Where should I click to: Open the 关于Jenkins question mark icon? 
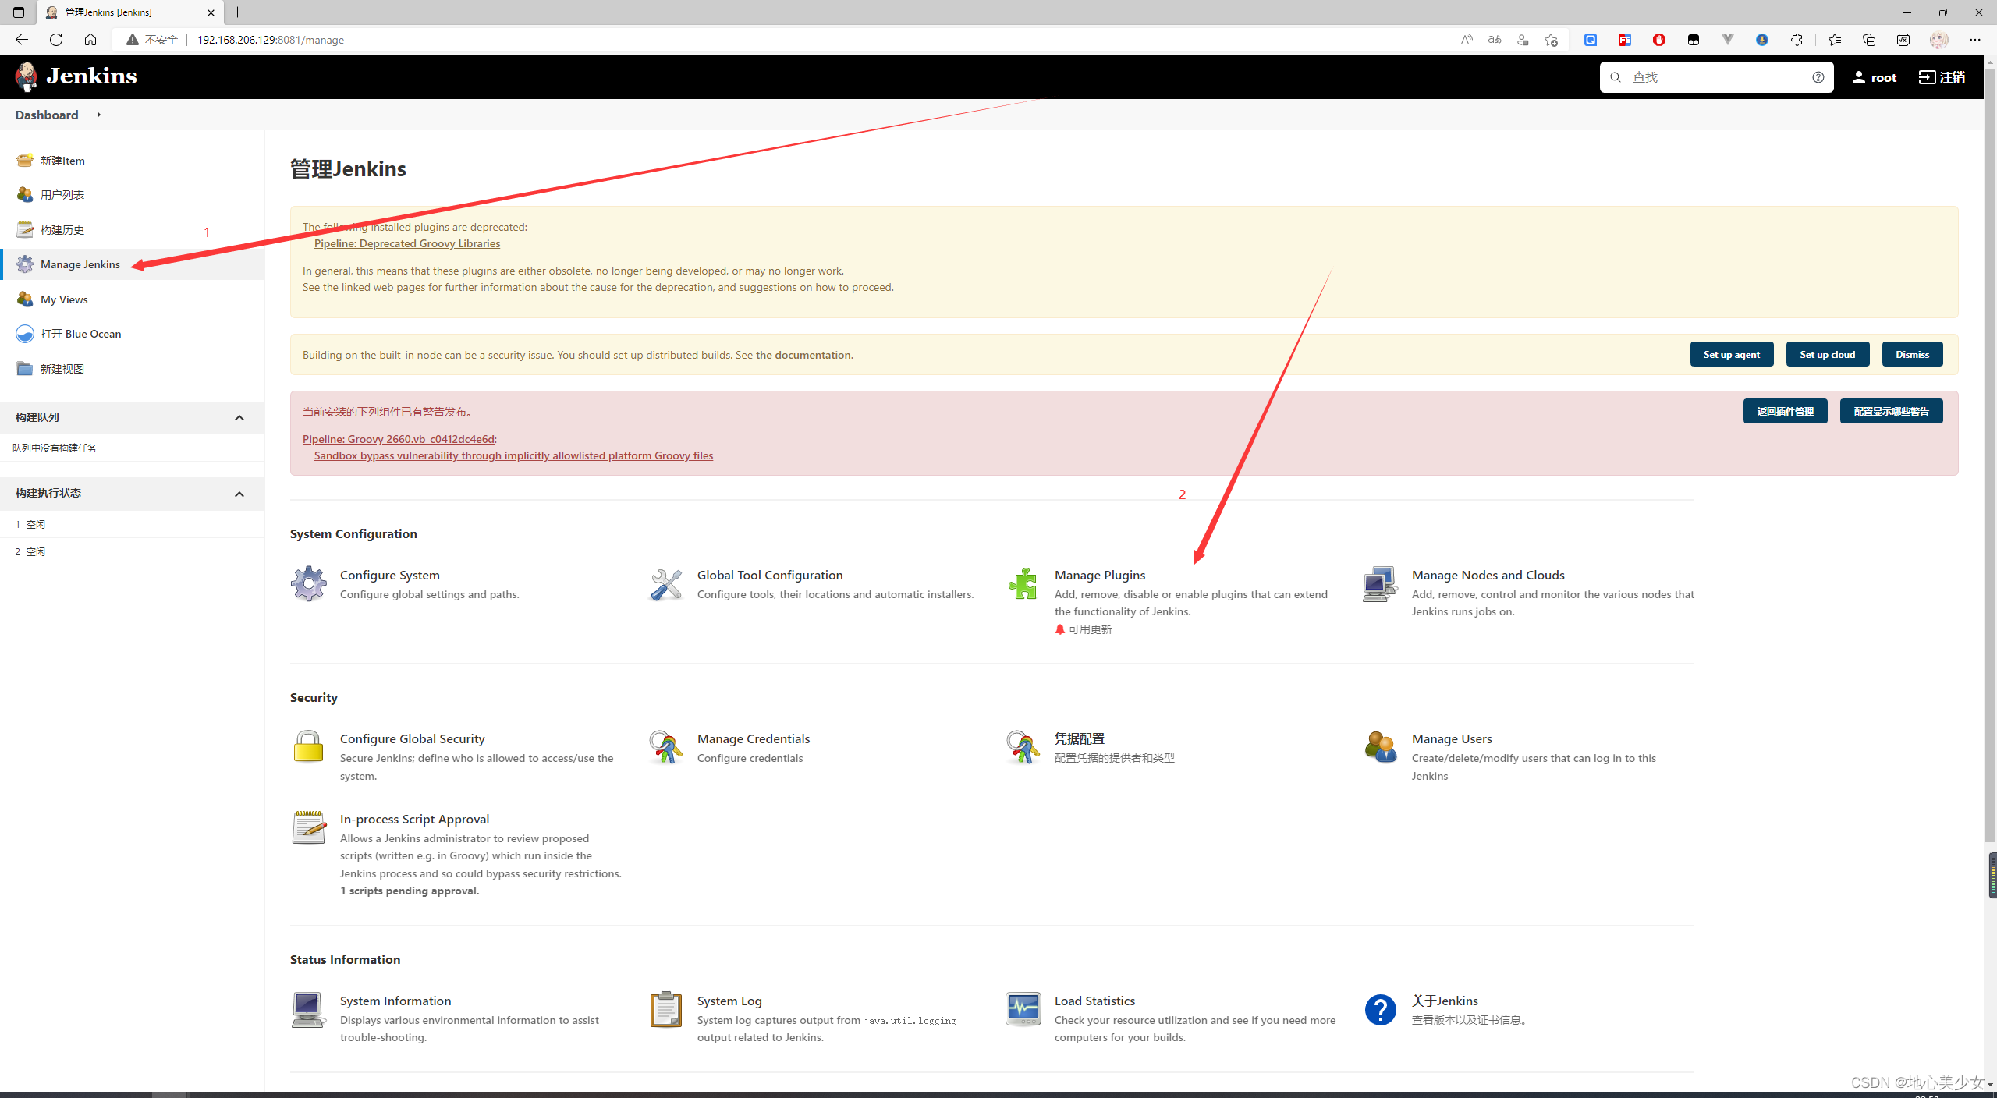pos(1380,1009)
